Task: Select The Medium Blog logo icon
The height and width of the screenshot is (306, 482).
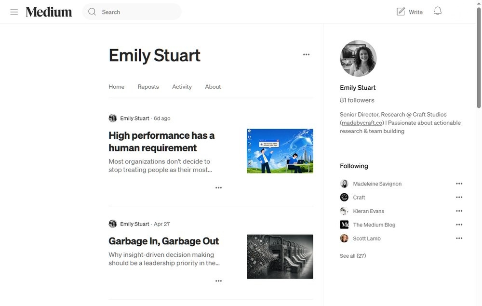Action: click(344, 225)
